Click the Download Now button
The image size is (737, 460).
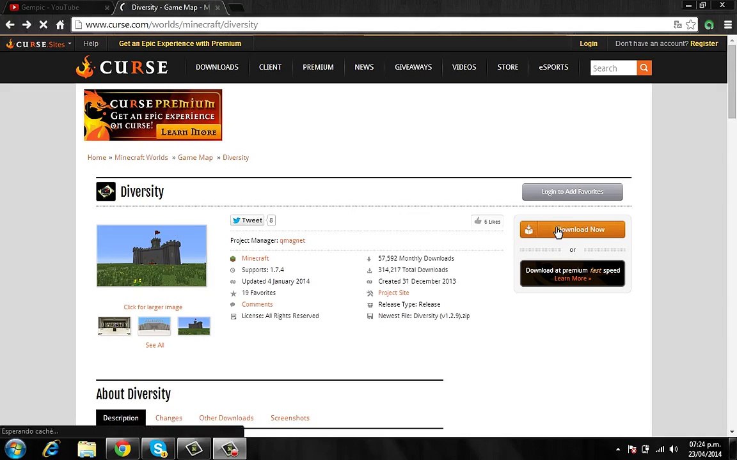pos(572,229)
